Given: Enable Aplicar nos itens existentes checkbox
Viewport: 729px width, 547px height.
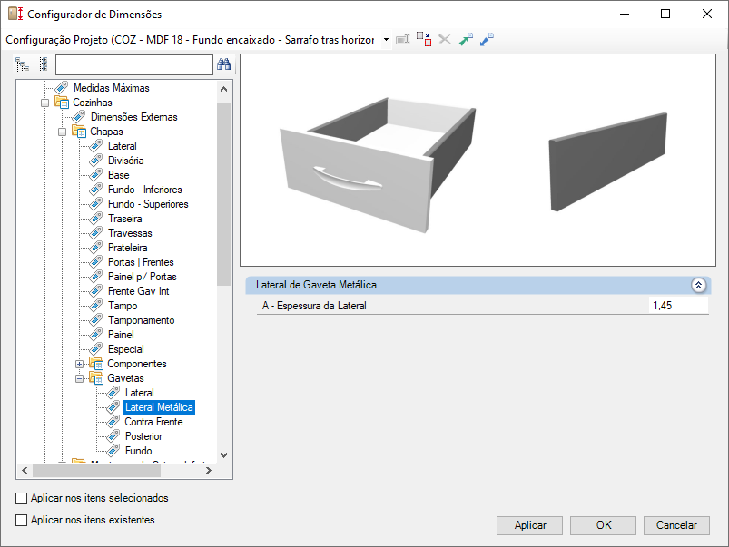Looking at the screenshot, I should click(x=22, y=520).
